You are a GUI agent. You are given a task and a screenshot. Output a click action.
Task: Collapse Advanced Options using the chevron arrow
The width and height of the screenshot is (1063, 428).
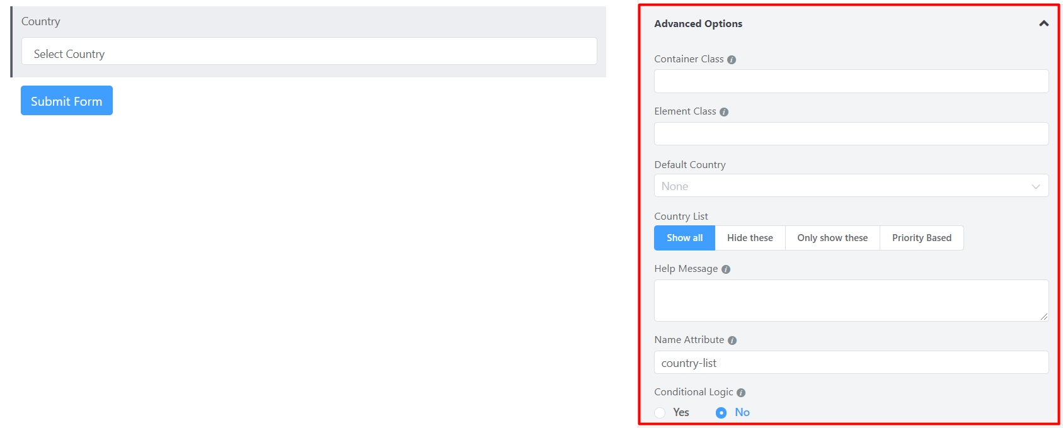1043,24
